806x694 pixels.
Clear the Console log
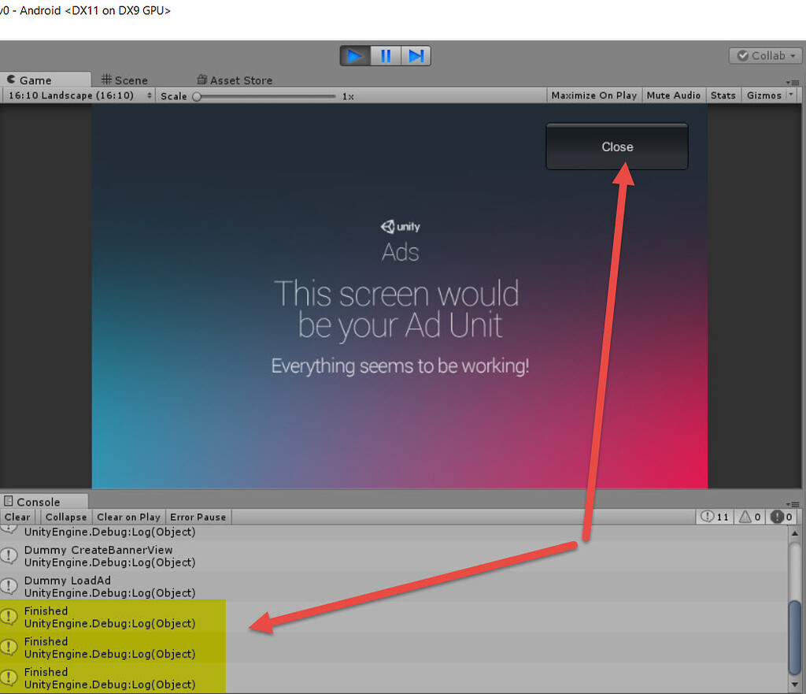pos(17,517)
